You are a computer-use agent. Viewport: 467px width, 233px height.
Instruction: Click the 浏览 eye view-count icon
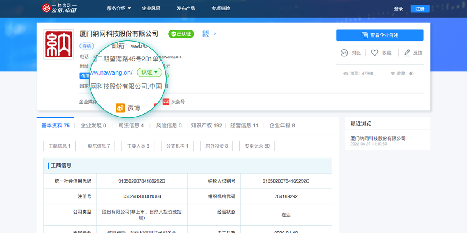click(x=346, y=73)
